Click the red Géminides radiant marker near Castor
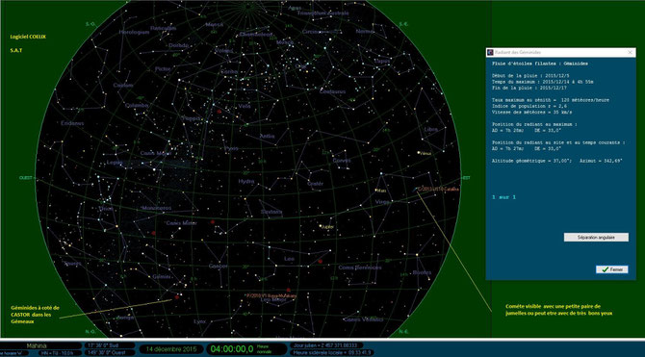 177,297
